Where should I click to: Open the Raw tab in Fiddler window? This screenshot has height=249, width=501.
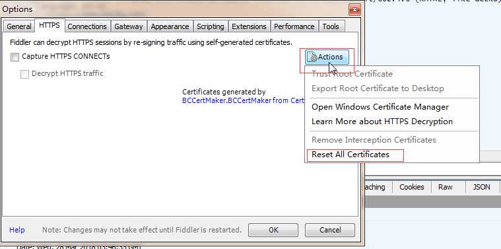(446, 187)
